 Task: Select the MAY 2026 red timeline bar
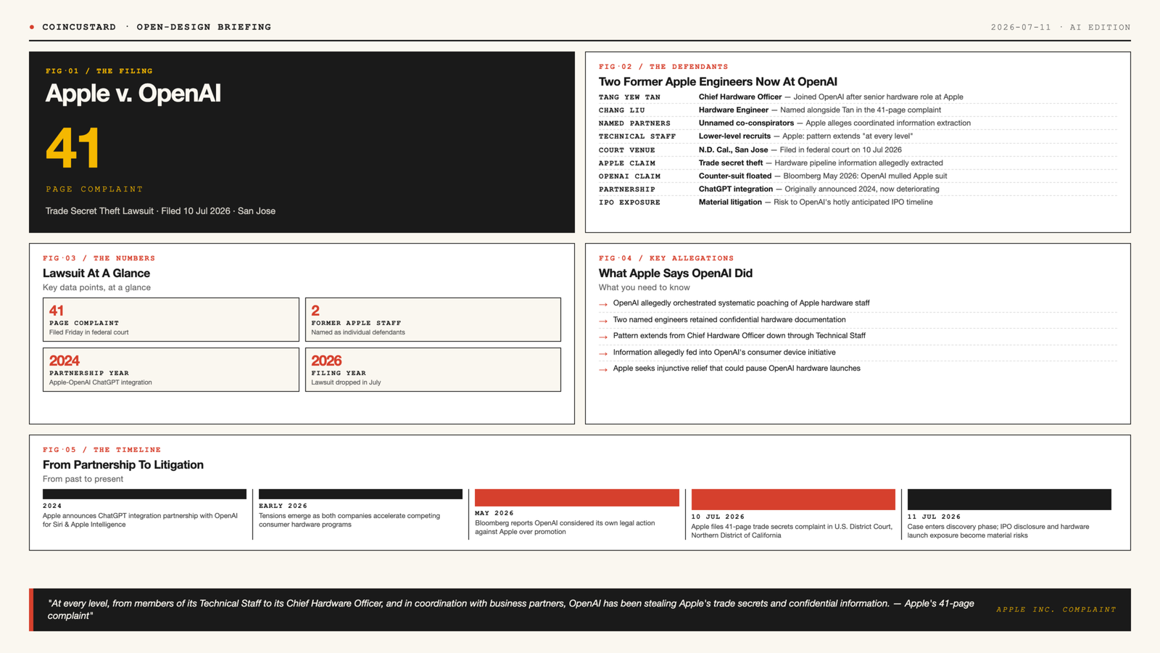click(577, 497)
